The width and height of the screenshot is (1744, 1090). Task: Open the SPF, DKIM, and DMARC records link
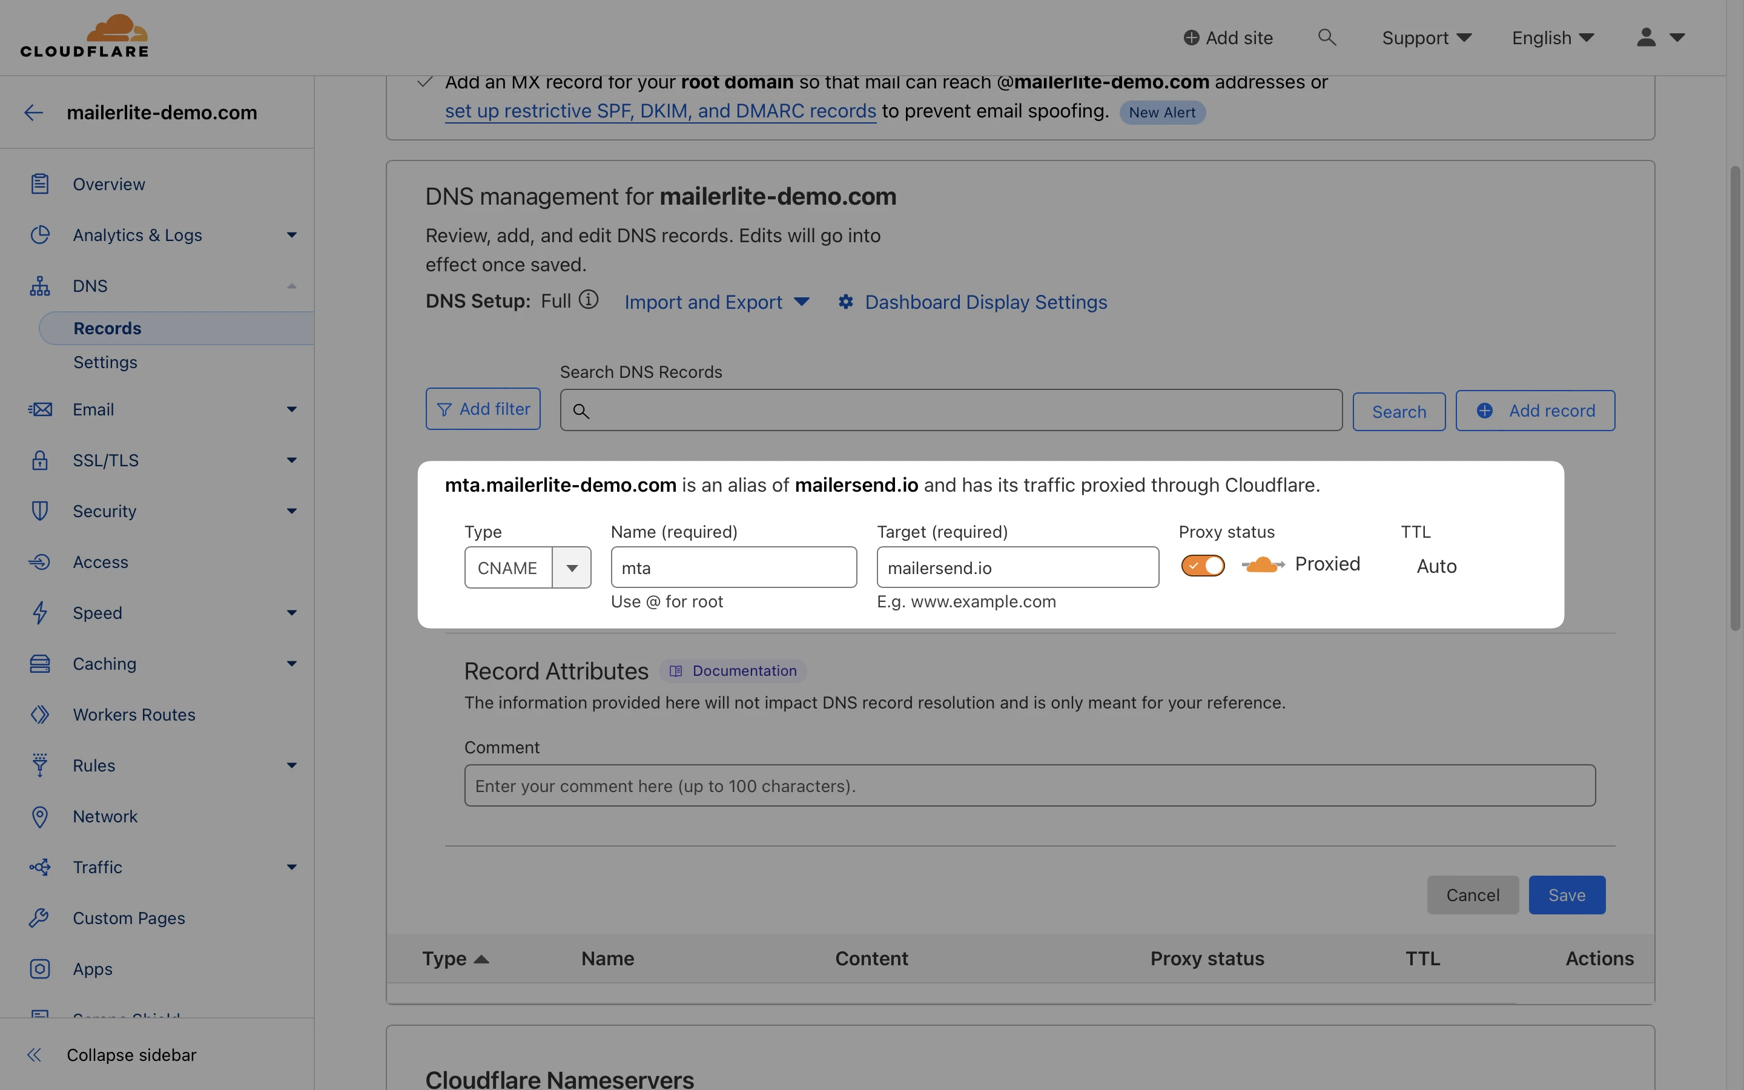(660, 111)
